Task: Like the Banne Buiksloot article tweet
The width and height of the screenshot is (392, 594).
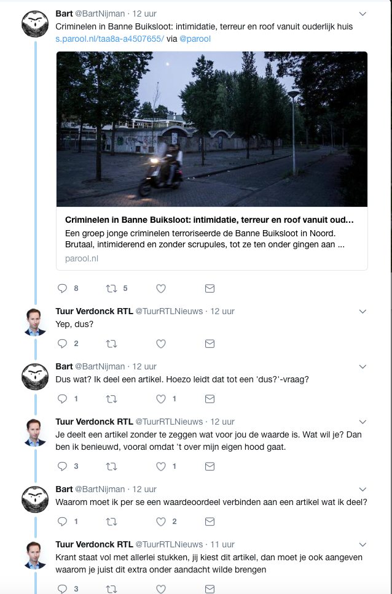Action: [161, 288]
